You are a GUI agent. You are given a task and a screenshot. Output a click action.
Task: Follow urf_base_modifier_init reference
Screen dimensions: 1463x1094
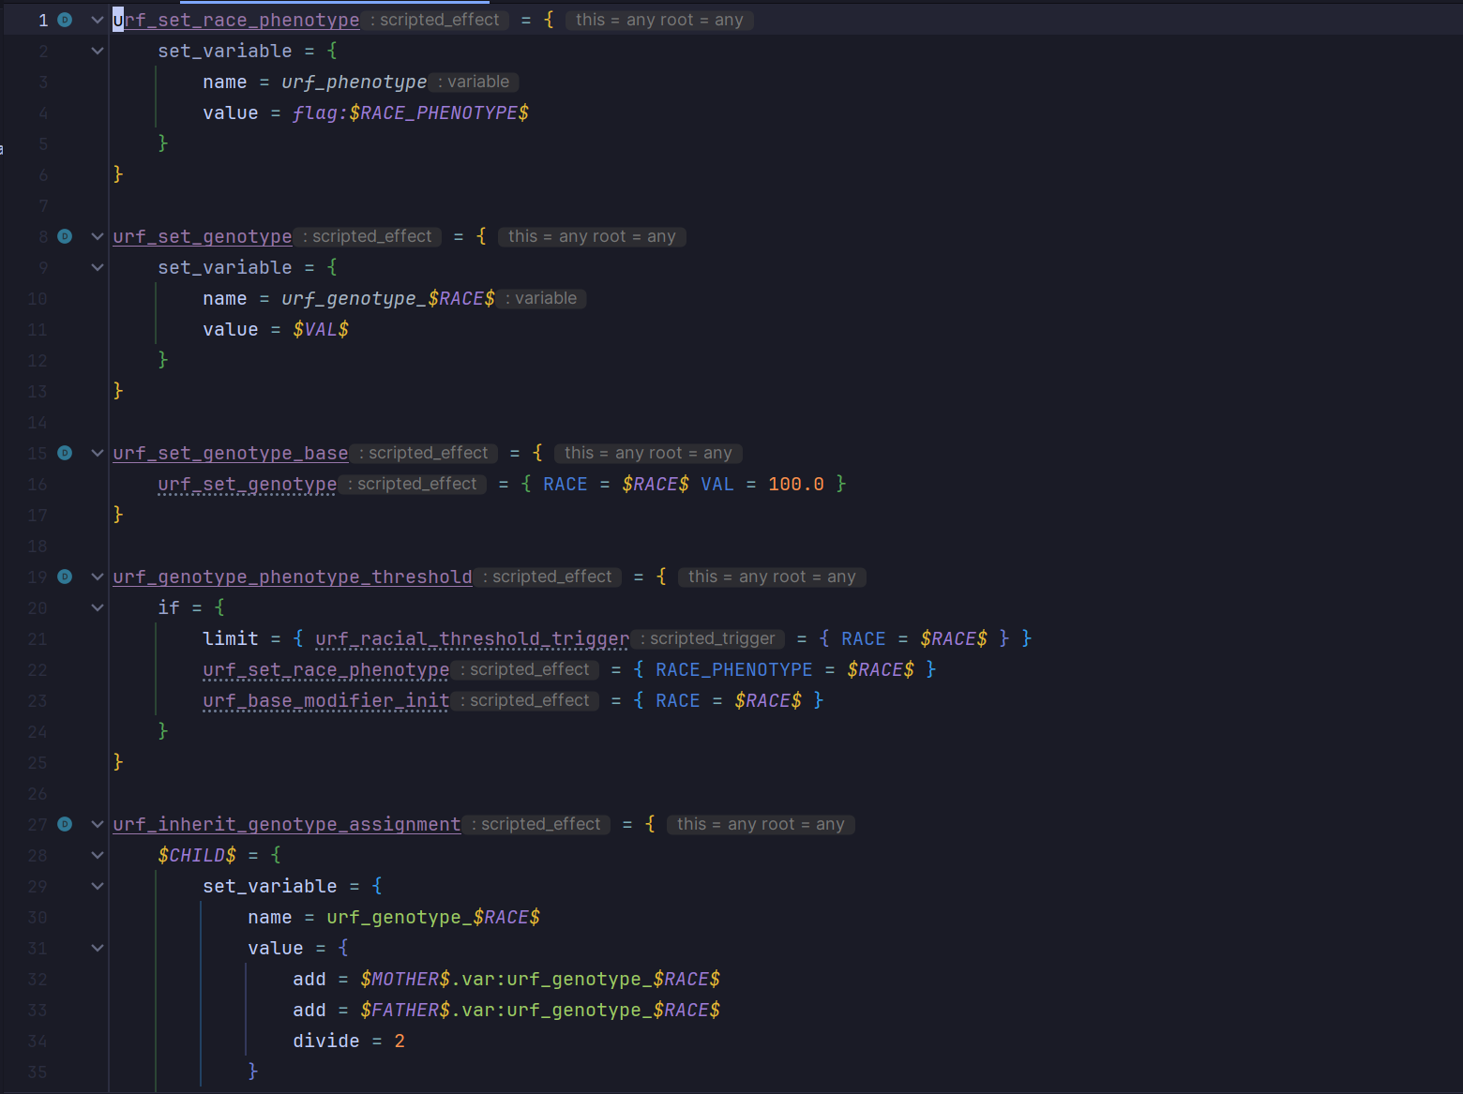click(326, 700)
